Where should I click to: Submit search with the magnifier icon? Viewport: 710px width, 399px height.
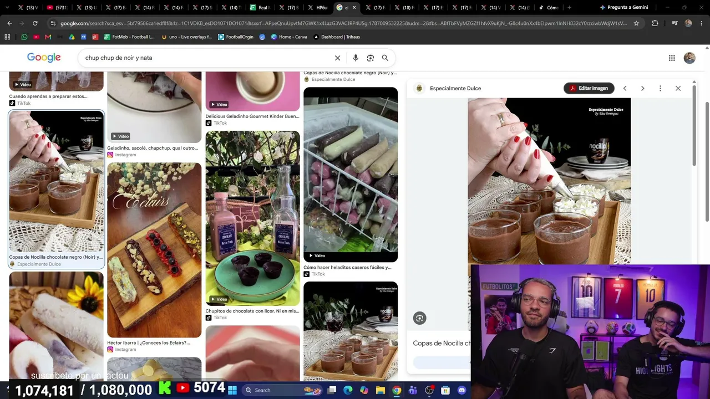385,58
